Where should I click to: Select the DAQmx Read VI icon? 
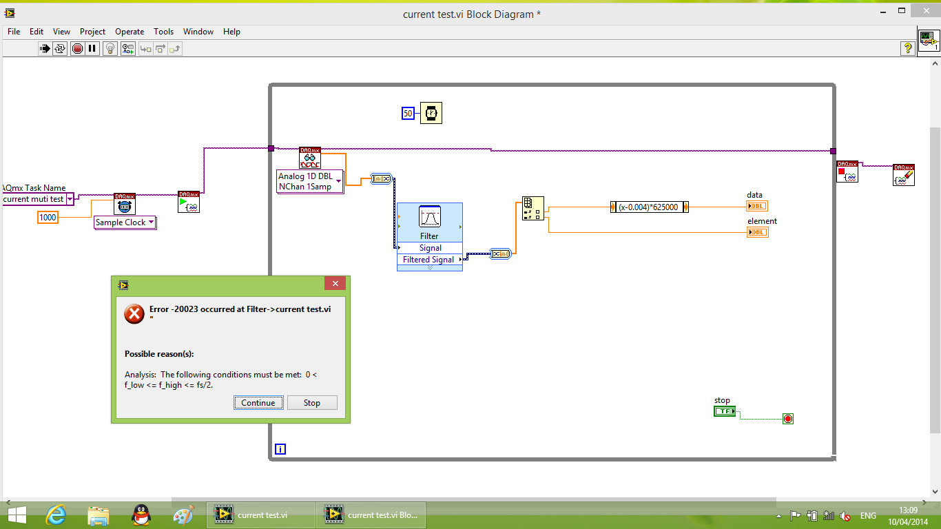point(310,158)
